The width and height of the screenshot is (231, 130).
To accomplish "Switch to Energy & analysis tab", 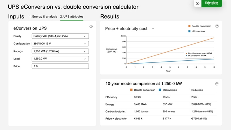I will point(43,17).
